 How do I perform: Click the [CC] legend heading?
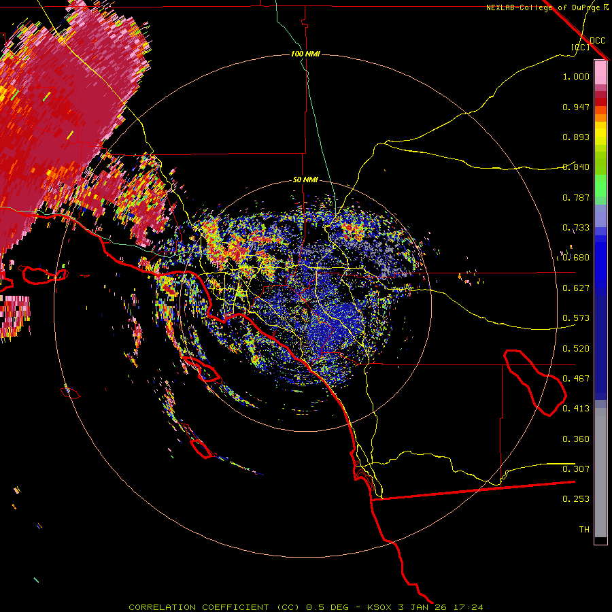(581, 47)
